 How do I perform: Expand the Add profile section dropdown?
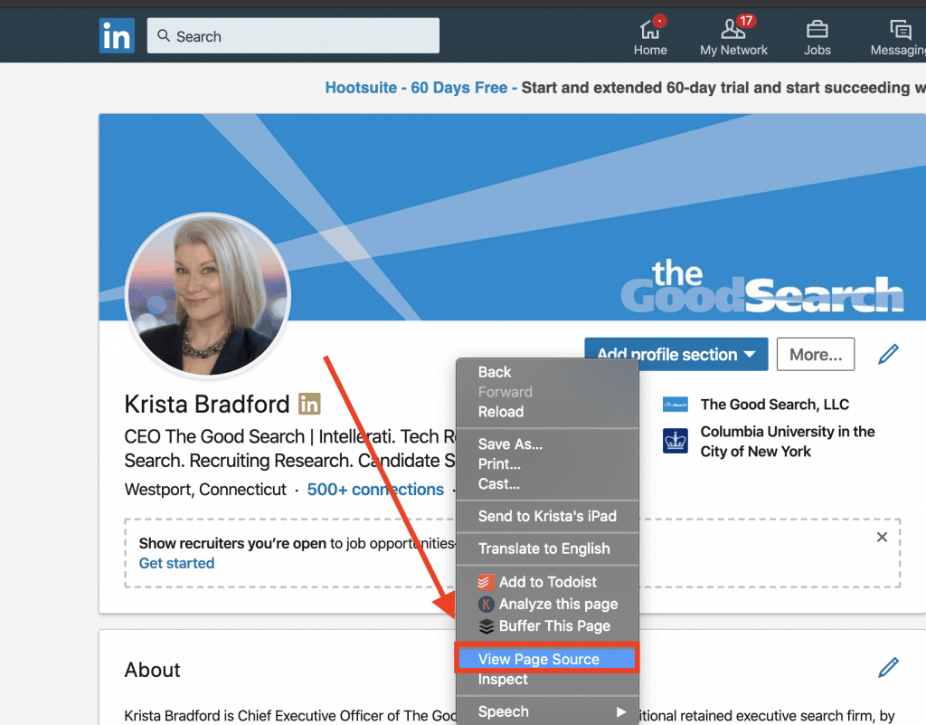click(x=676, y=354)
